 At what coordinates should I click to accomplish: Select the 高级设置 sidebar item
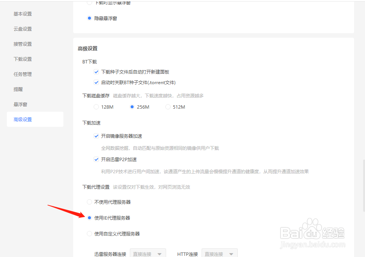23,119
